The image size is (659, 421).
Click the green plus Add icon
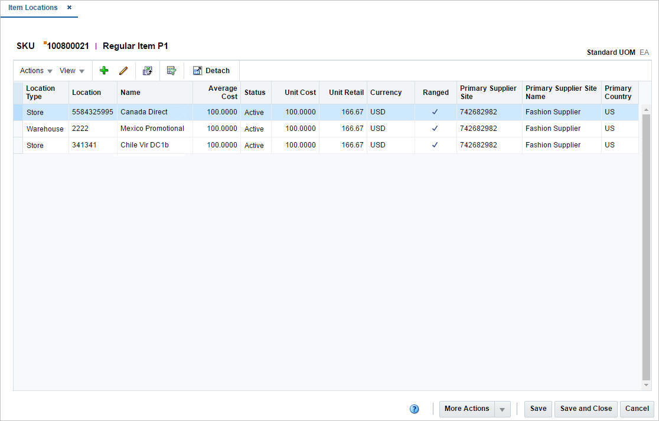(x=104, y=71)
